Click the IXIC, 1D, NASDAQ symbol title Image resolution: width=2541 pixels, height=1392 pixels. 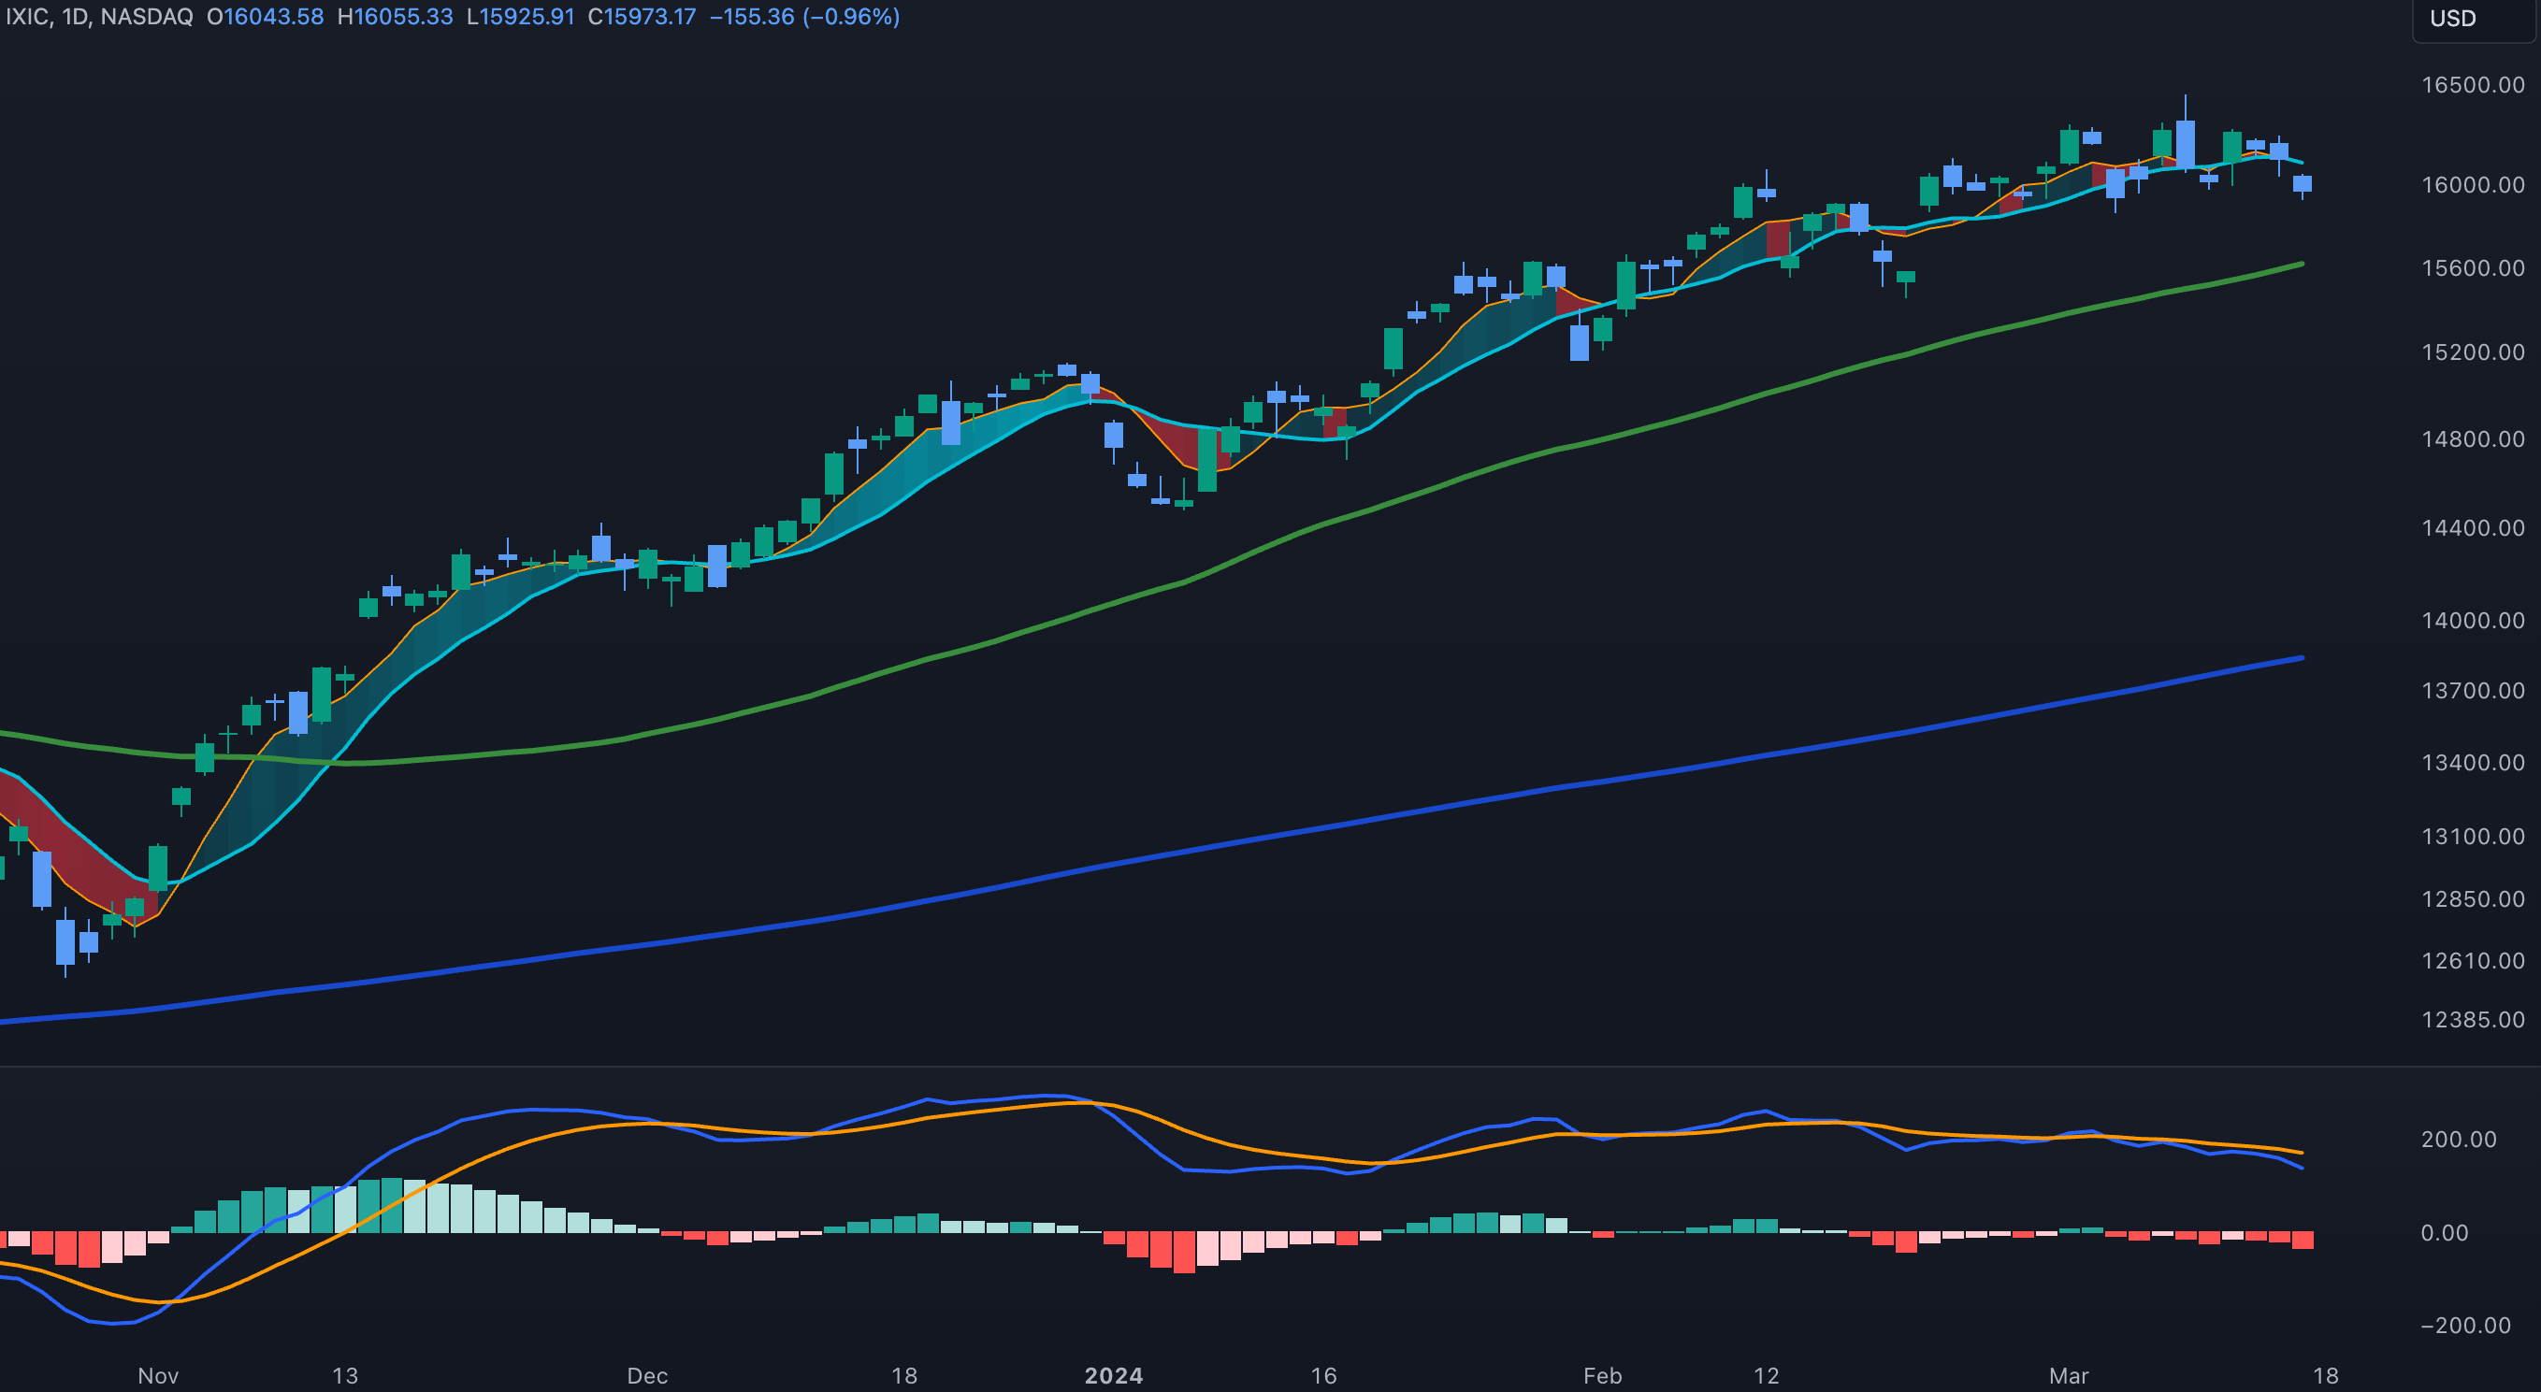98,17
